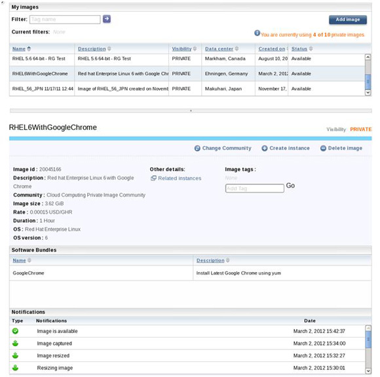Click Ehningen, Germany data center cell
The image size is (380, 377).
(x=226, y=73)
